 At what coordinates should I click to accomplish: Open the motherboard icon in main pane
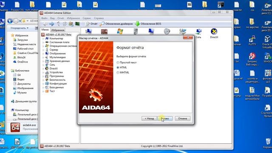[x=104, y=31]
